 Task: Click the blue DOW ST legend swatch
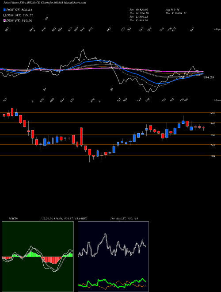pyautogui.click(x=5, y=10)
